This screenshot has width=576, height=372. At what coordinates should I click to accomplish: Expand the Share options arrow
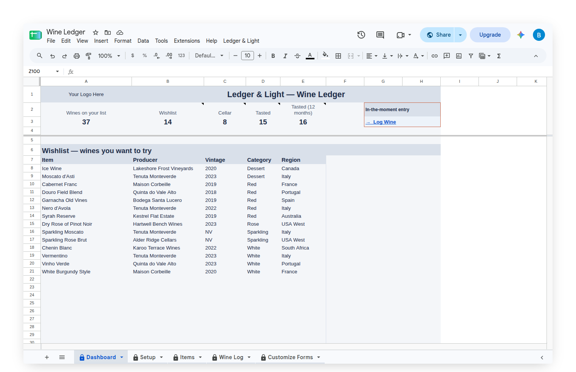[460, 35]
